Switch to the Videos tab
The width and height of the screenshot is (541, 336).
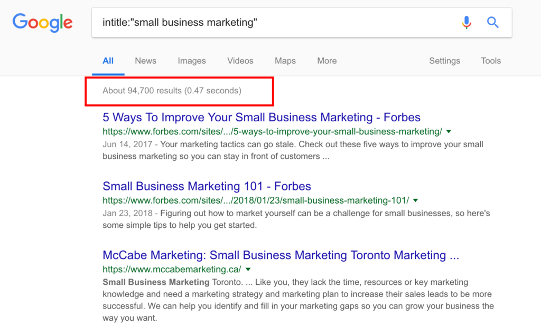click(x=240, y=61)
